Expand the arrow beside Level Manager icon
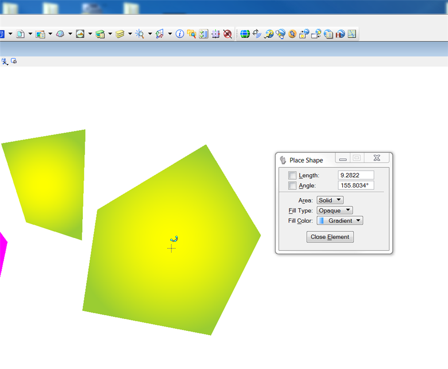The image size is (448, 369). [110, 34]
